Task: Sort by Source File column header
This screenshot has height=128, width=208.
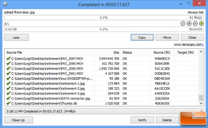Action: [x=50, y=52]
